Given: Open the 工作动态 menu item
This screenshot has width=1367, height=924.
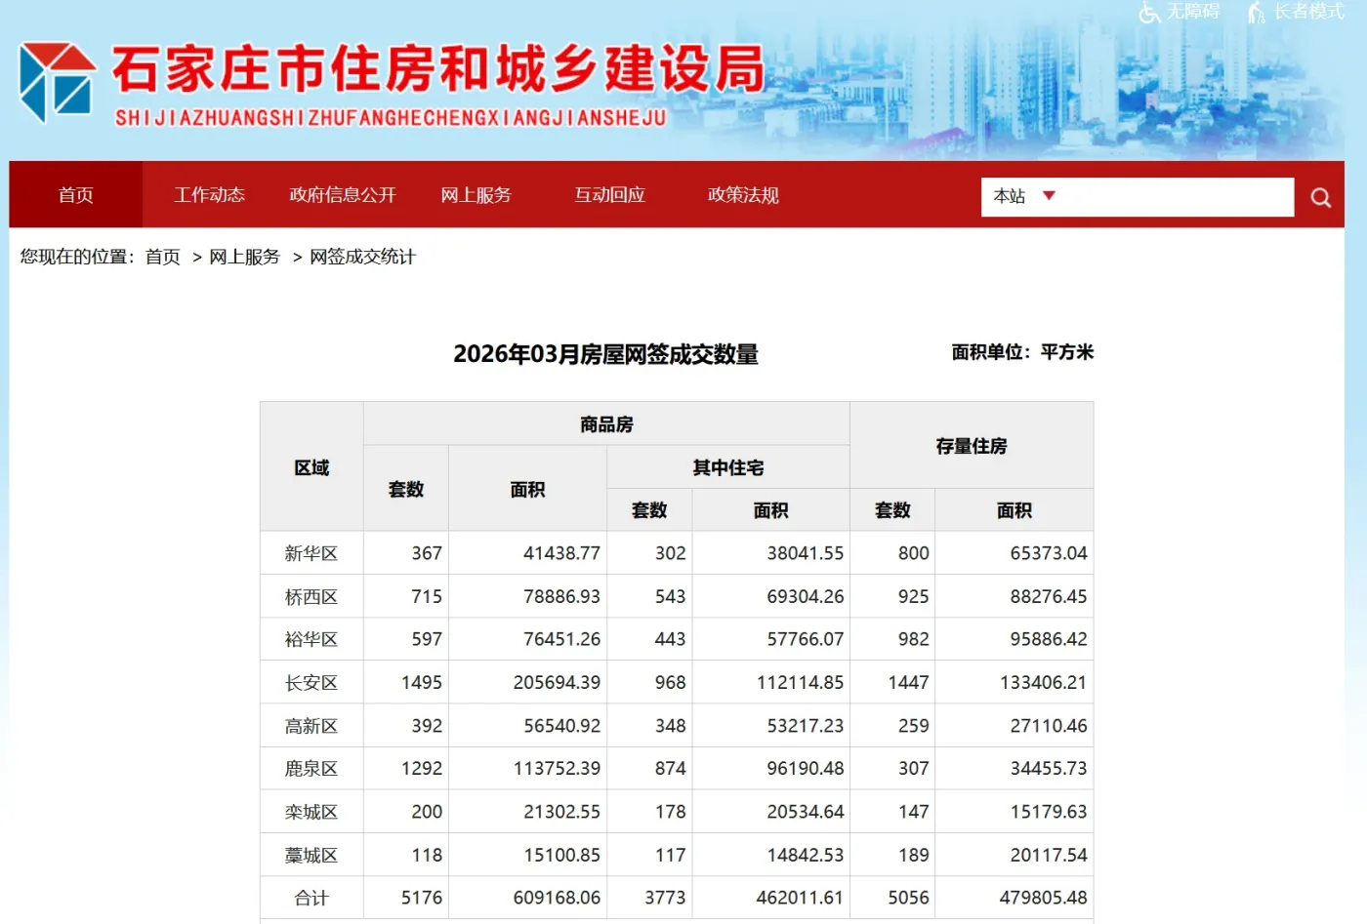Looking at the screenshot, I should coord(209,195).
